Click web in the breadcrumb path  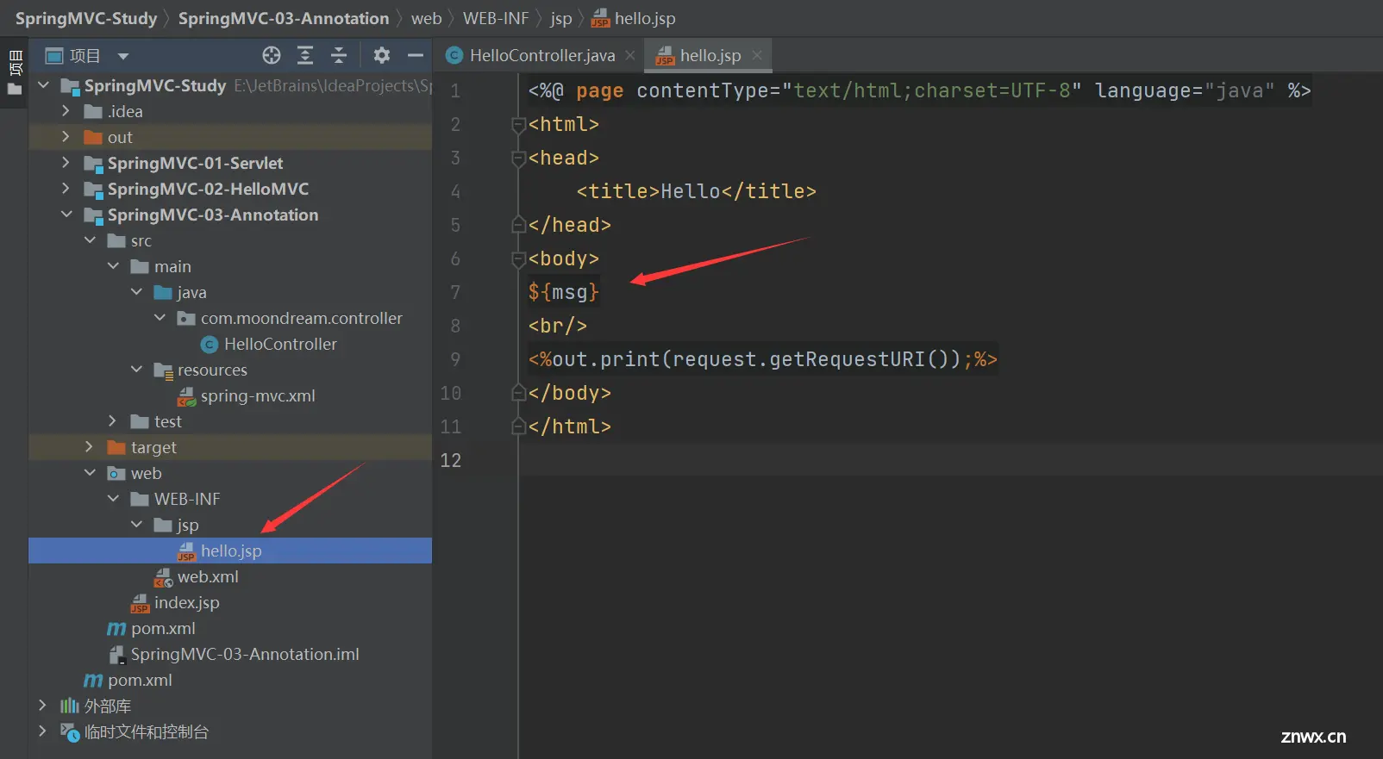[426, 18]
